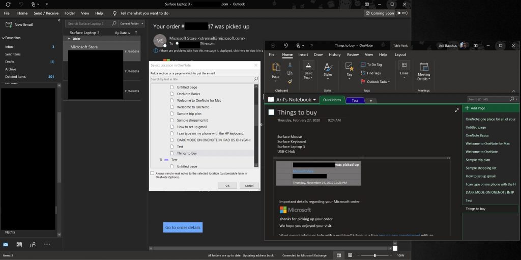
Task: Switch to the Quick Notes section tab
Action: [x=332, y=100]
